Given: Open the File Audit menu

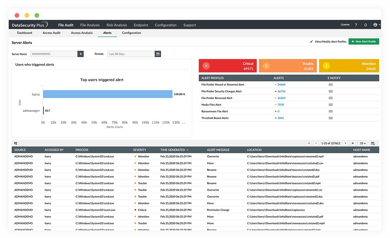Looking at the screenshot, I should point(66,25).
